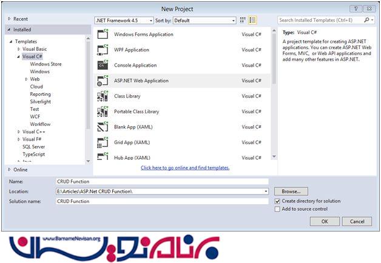Select the Windows tree item
The image size is (381, 263).
pos(40,72)
